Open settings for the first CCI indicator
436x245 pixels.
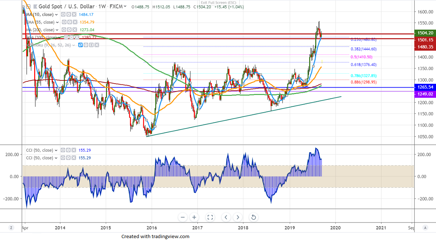[68, 150]
